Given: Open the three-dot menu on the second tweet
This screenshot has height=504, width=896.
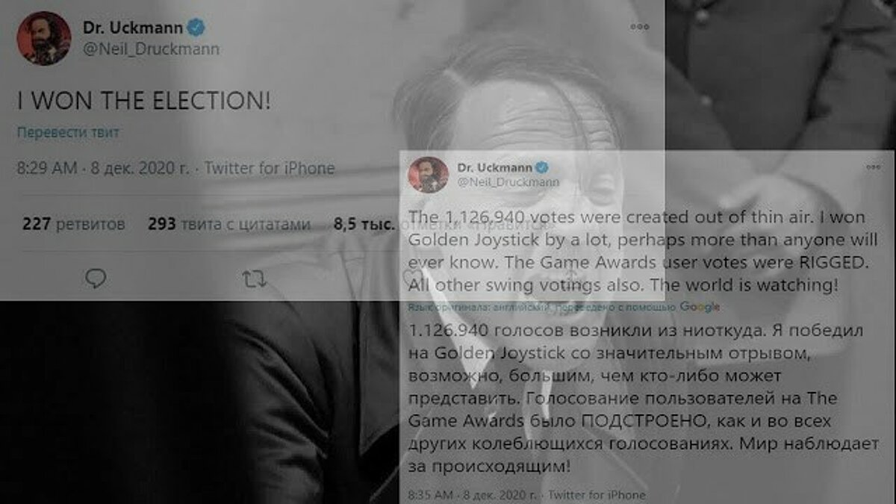Looking at the screenshot, I should point(873,168).
